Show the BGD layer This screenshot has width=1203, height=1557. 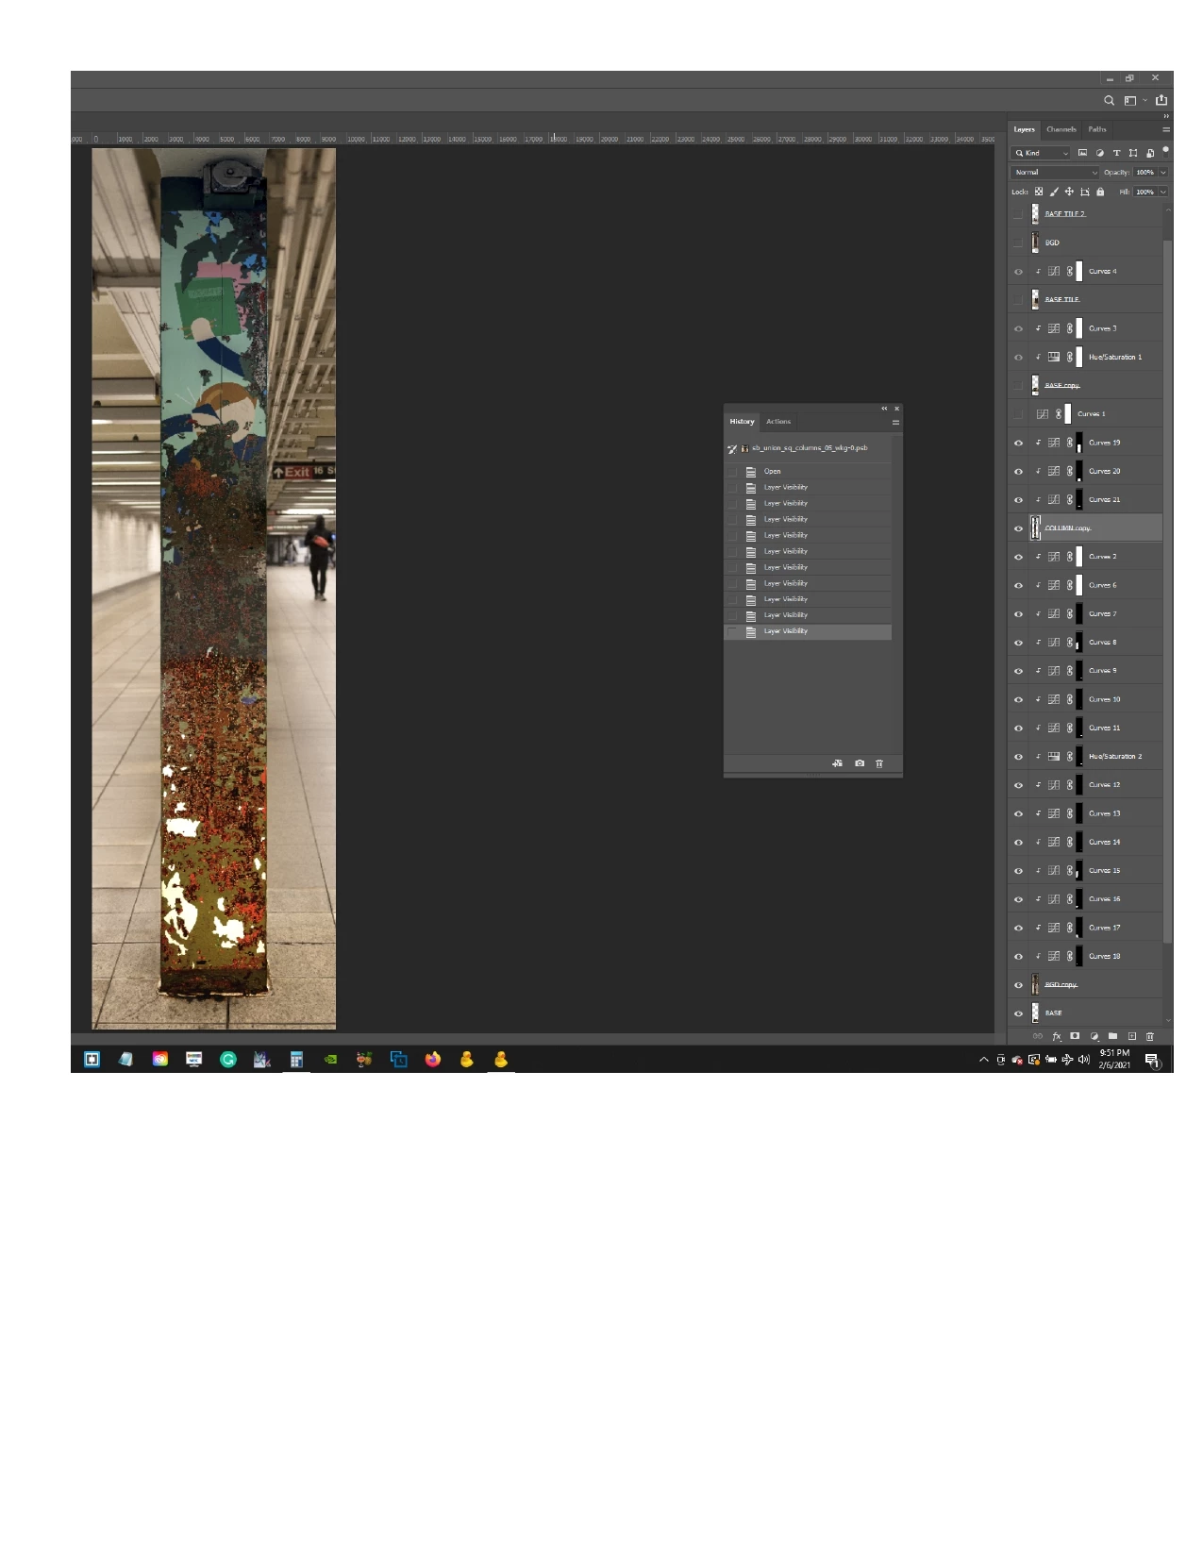[1018, 243]
